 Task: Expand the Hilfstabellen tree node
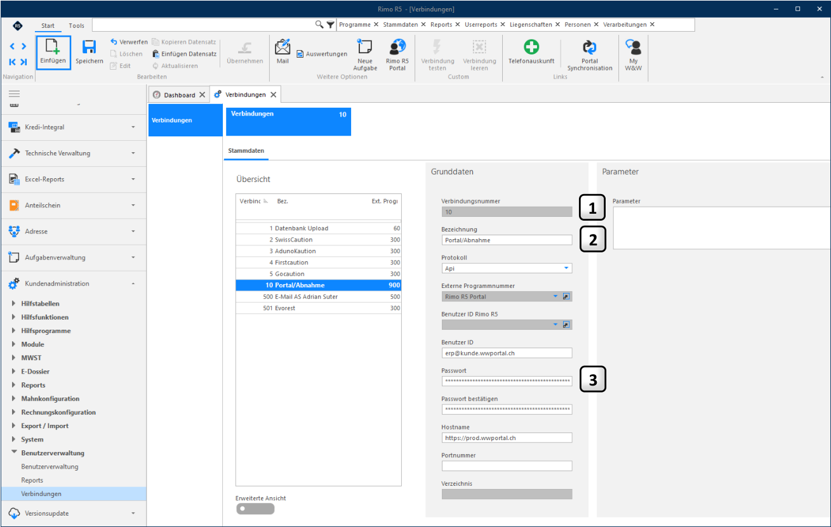tap(15, 304)
